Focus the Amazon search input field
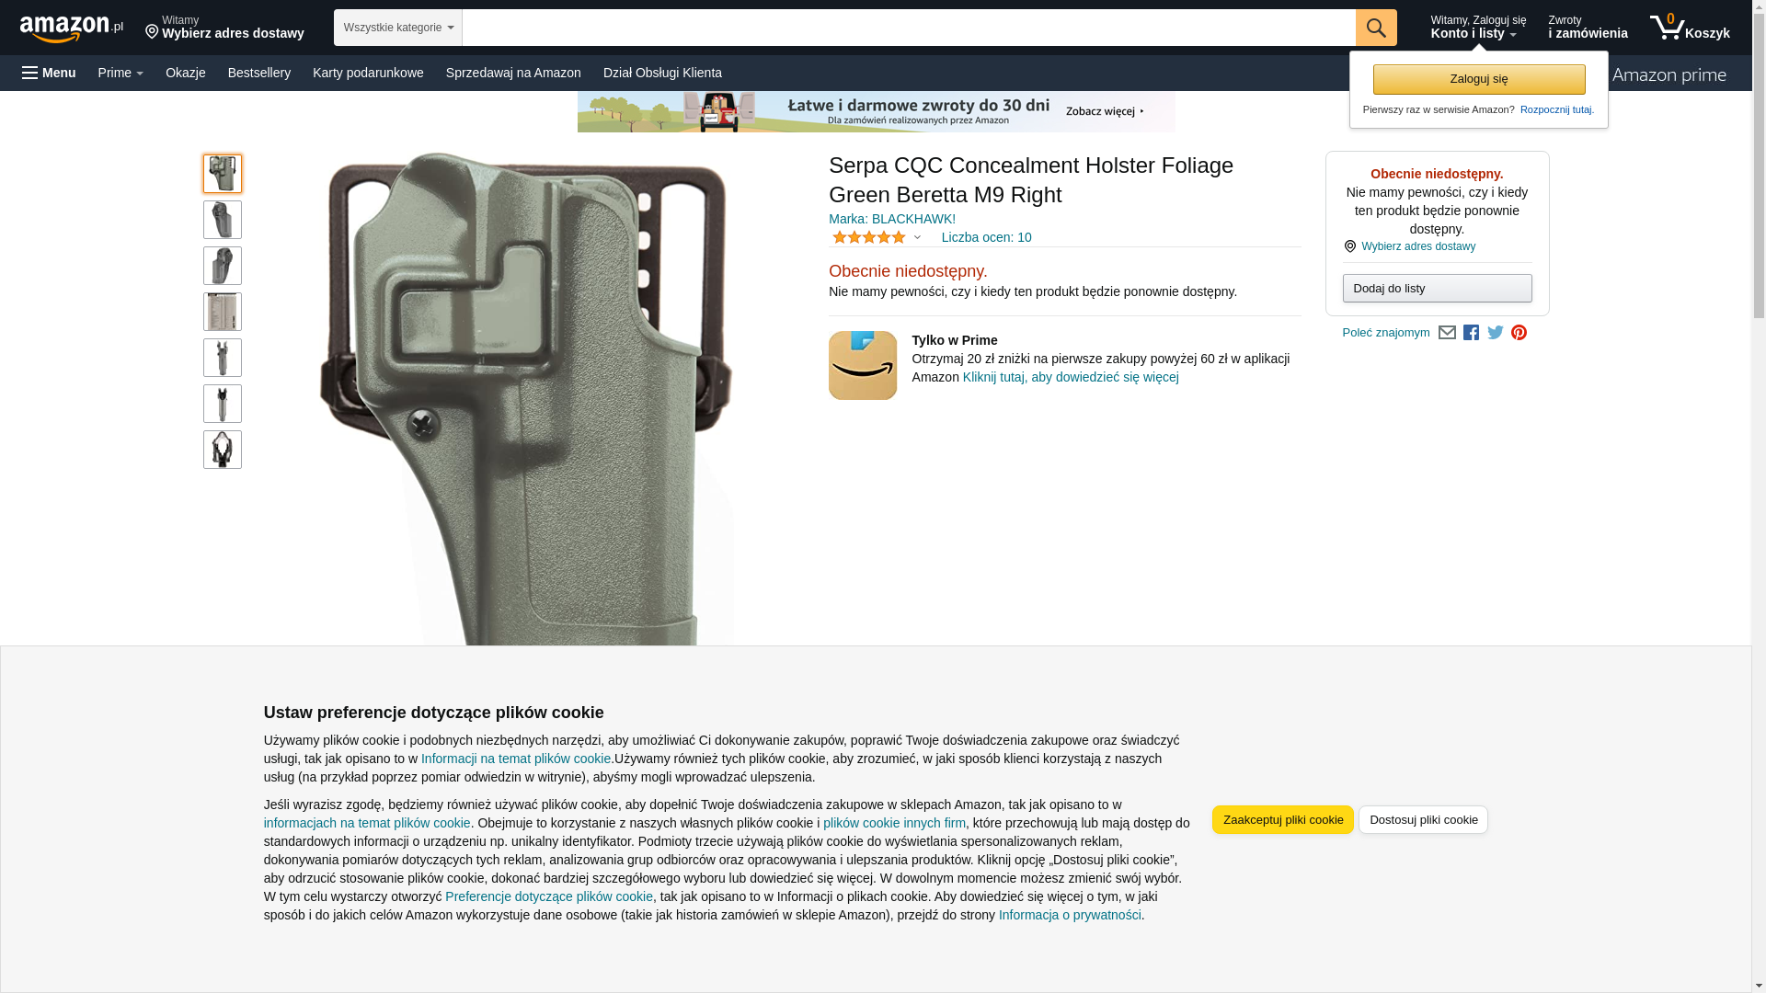 pos(909,28)
